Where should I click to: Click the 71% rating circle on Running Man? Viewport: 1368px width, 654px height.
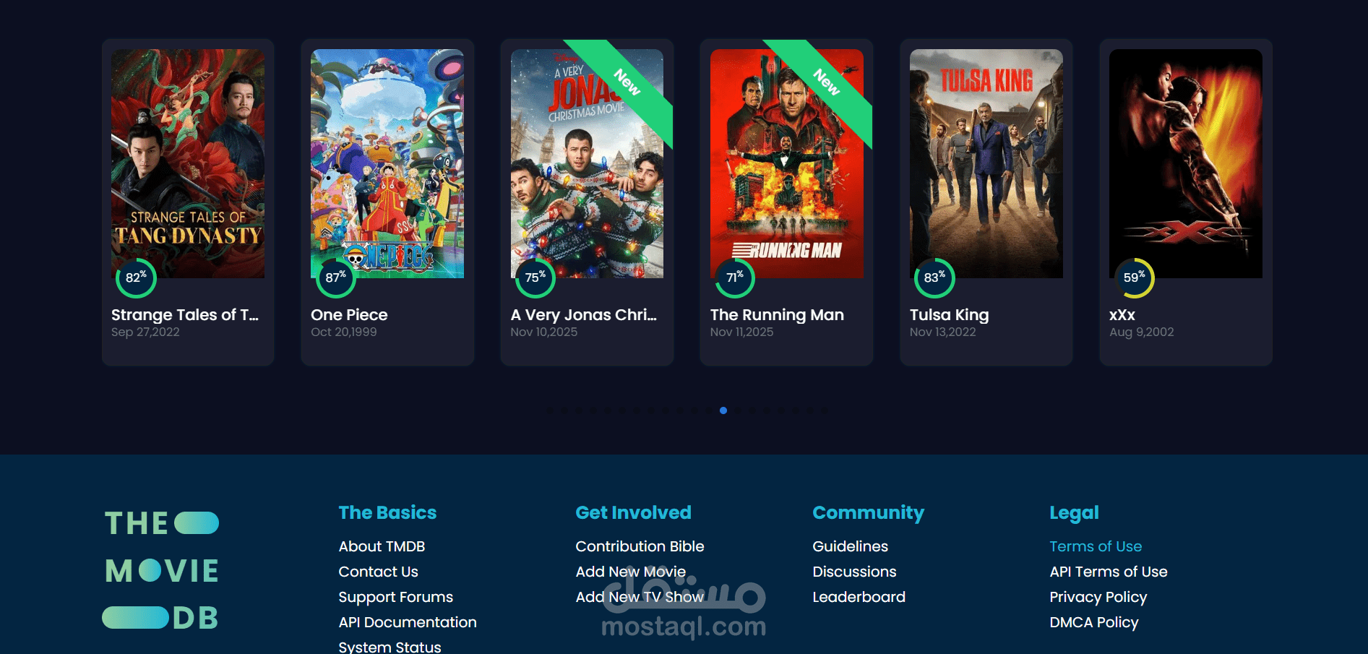tap(735, 278)
